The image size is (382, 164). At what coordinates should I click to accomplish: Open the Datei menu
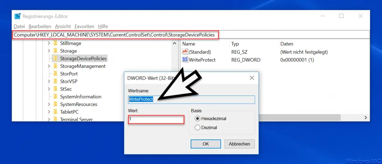tap(19, 26)
